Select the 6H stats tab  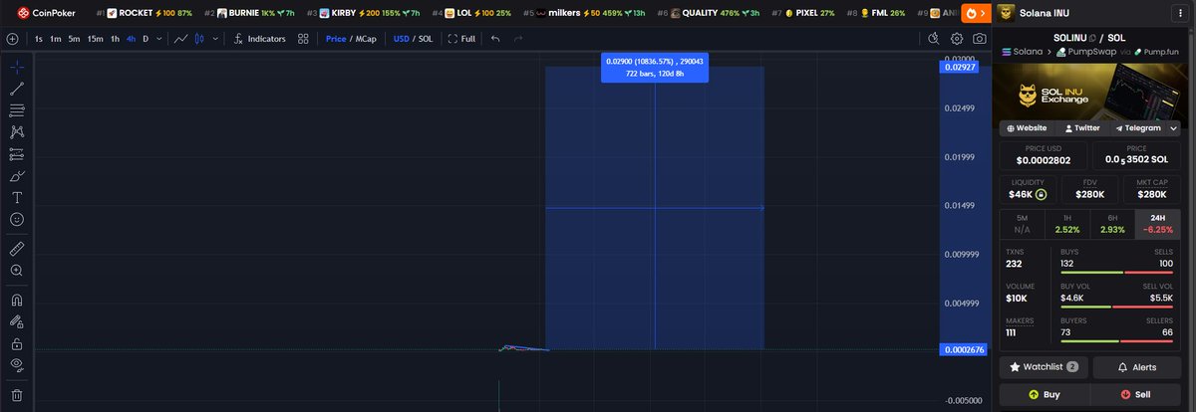[x=1113, y=224]
